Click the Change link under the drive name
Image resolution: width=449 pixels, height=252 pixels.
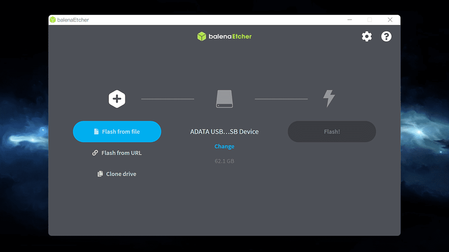(224, 146)
